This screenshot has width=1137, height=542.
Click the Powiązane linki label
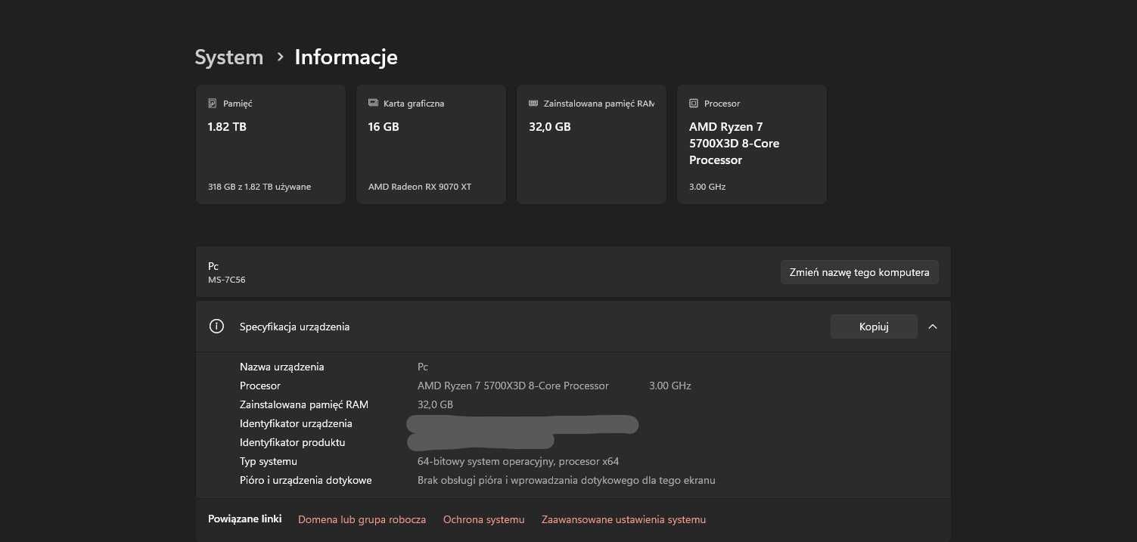click(245, 519)
